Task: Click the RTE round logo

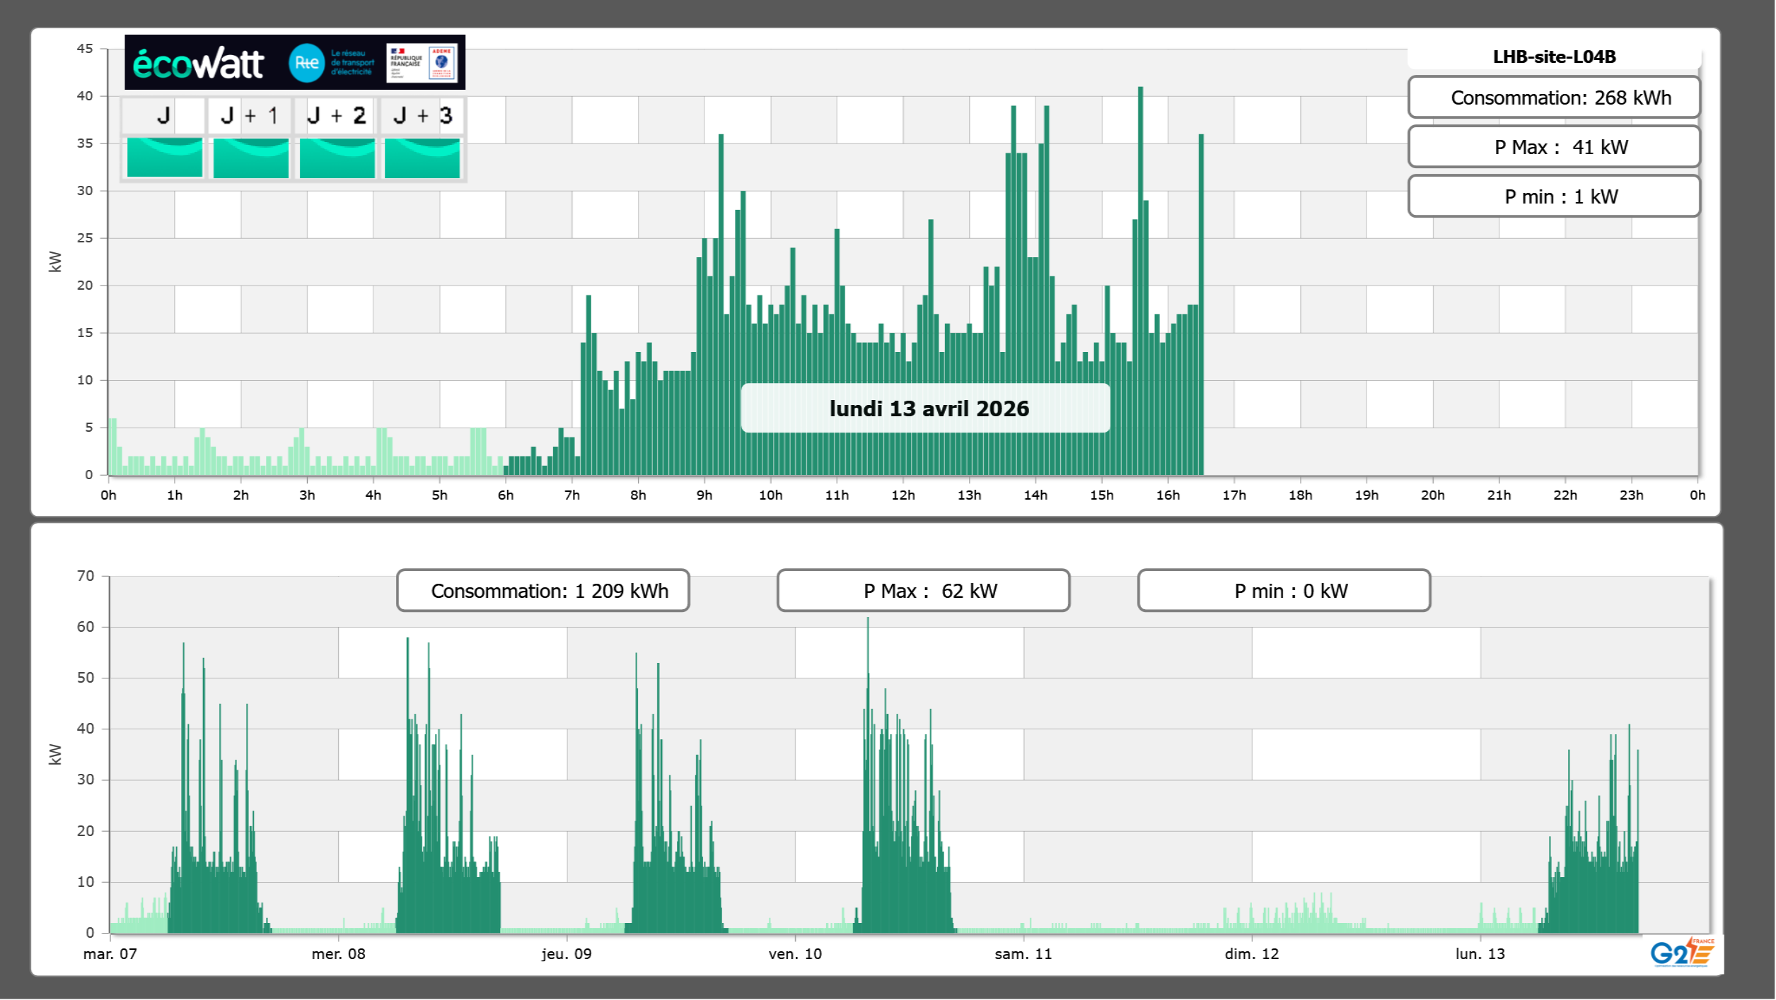Action: click(306, 63)
